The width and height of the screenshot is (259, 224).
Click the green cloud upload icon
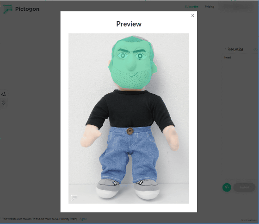(x=227, y=187)
